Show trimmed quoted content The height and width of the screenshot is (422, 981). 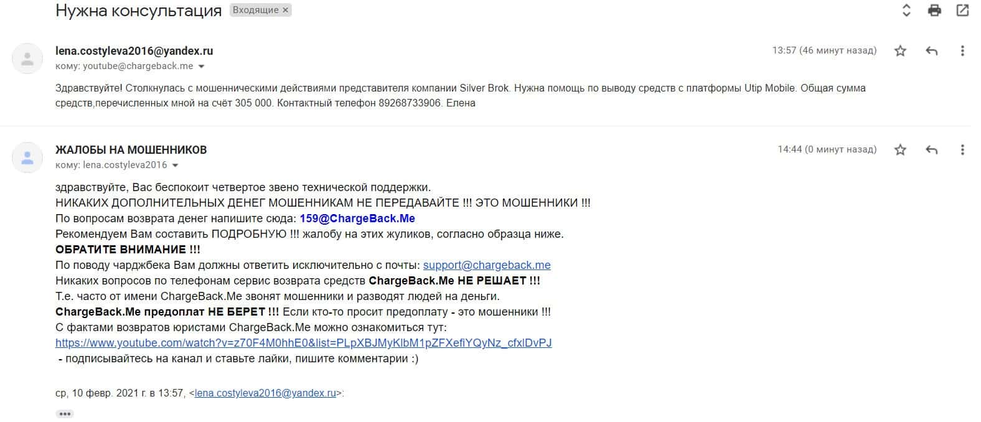[65, 413]
